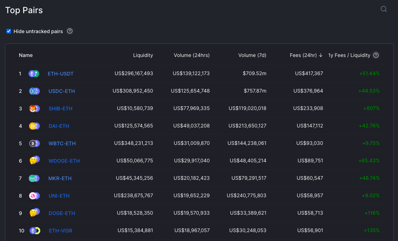Open the search magnifier icon
Image resolution: width=398 pixels, height=241 pixels.
point(383,9)
